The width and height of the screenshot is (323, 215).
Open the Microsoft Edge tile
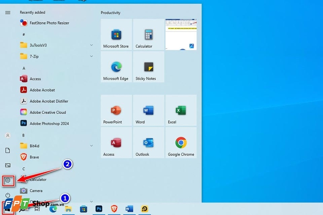(116, 67)
